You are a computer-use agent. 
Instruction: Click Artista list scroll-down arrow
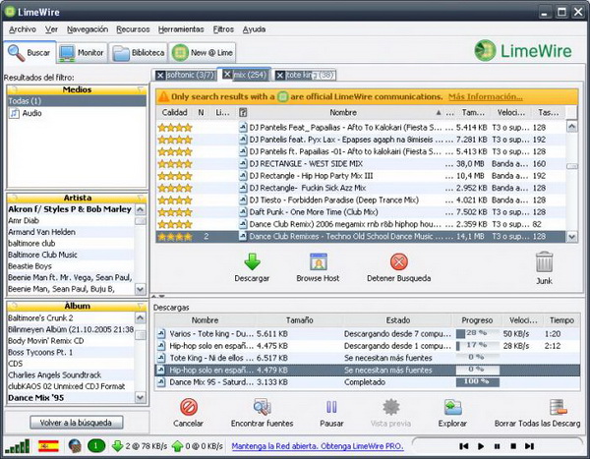coord(141,289)
